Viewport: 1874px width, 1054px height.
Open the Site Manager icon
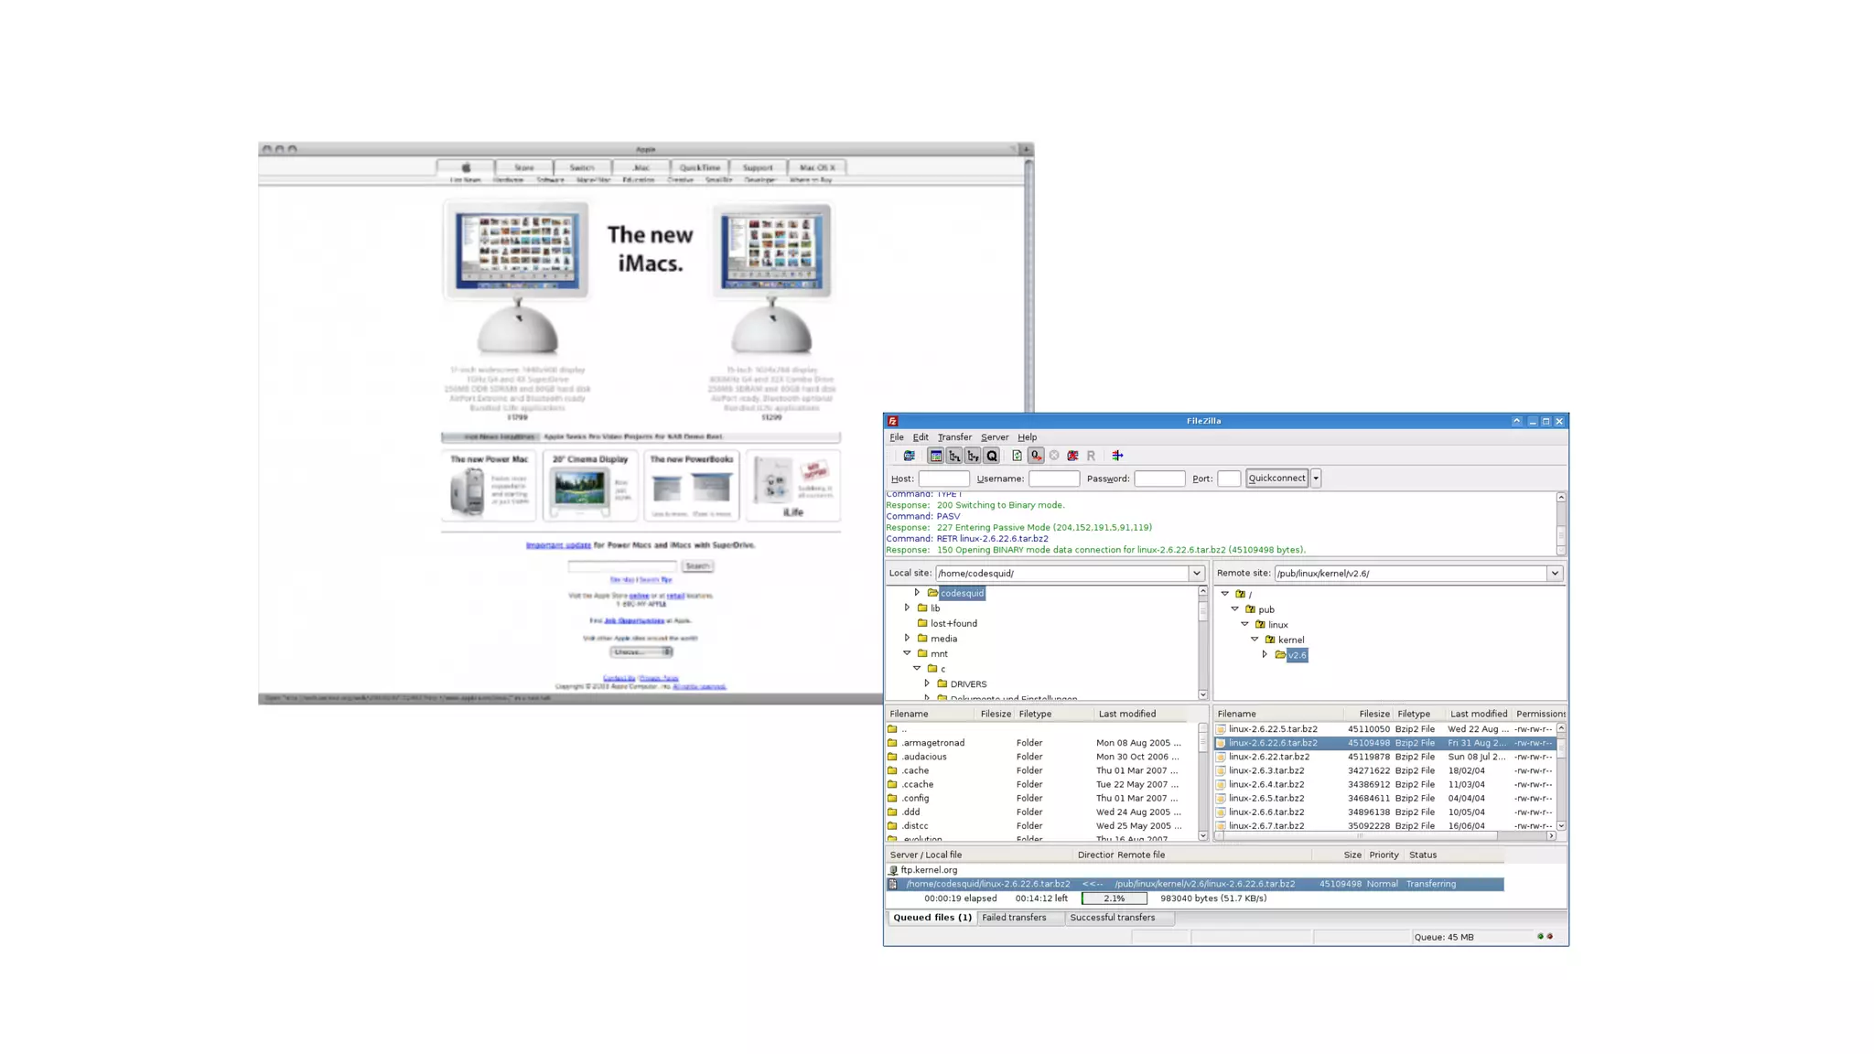point(908,456)
